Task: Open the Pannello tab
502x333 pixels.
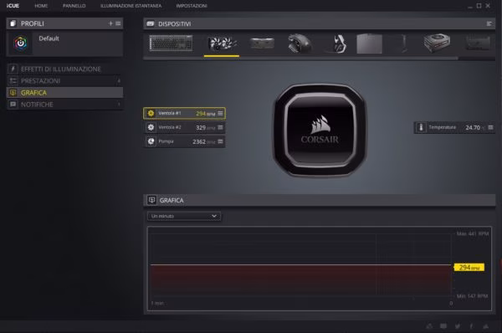Action: (x=74, y=6)
